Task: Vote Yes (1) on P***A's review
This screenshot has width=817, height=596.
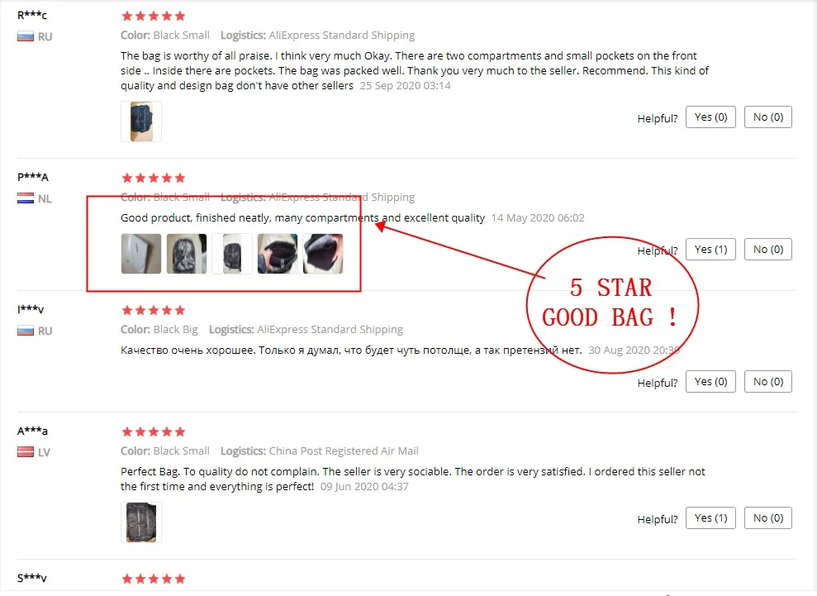Action: coord(710,250)
